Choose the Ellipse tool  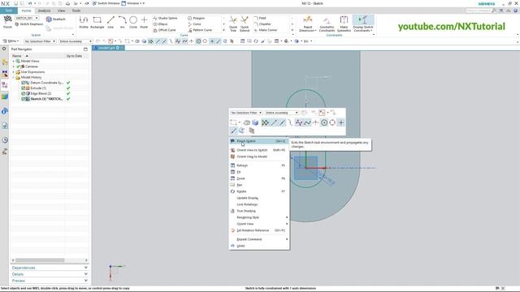pos(161,24)
